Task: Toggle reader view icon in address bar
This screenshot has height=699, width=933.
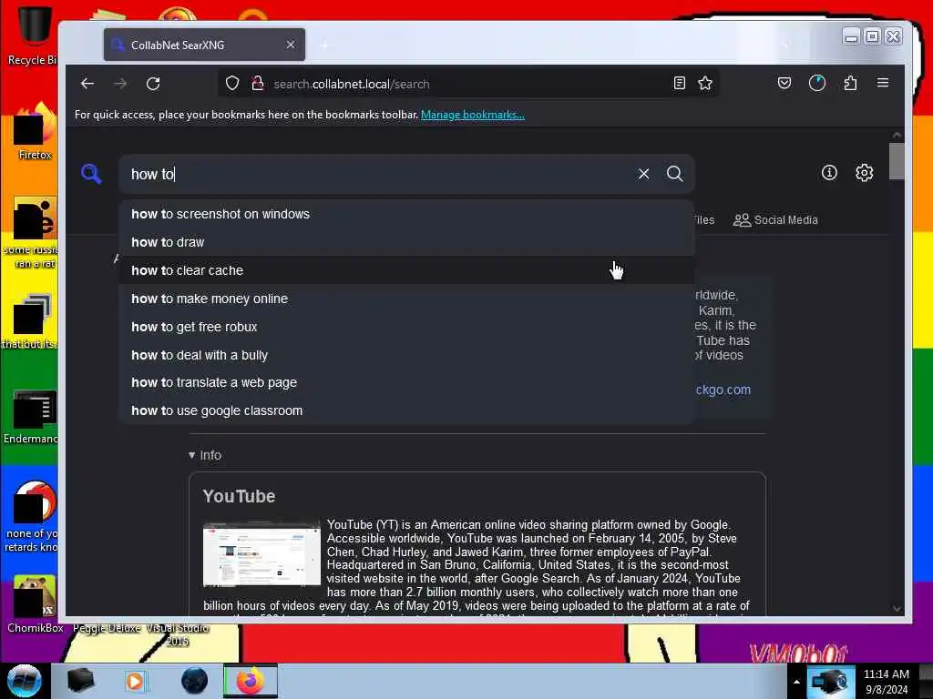Action: (679, 83)
